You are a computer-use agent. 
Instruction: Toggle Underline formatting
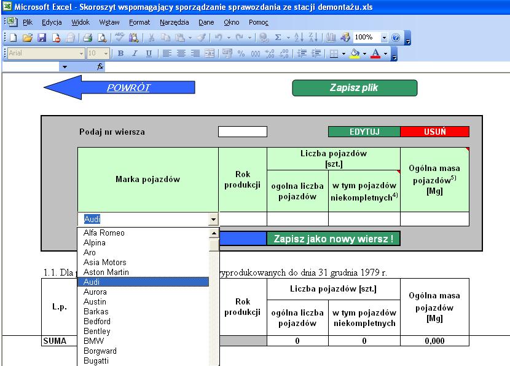click(x=149, y=54)
